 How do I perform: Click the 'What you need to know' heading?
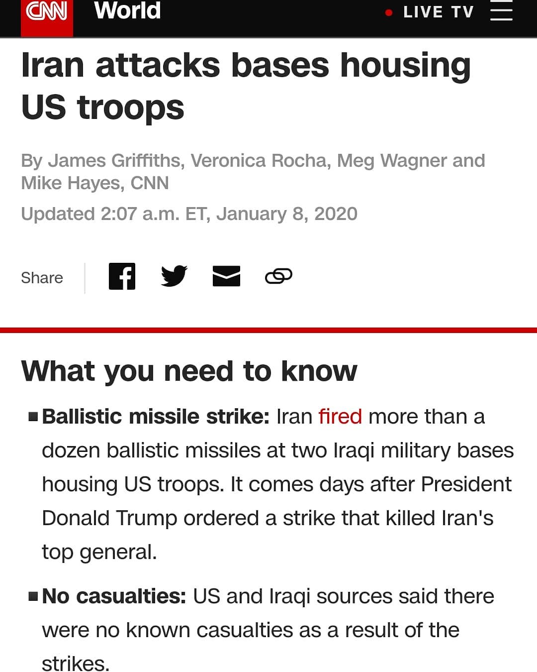point(189,371)
